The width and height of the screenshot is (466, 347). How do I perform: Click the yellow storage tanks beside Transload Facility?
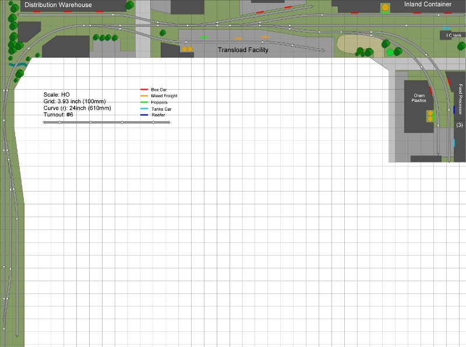pyautogui.click(x=186, y=49)
